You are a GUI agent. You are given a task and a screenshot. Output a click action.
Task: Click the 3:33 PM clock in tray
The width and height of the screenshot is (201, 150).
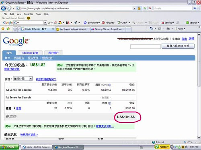coord(194,147)
